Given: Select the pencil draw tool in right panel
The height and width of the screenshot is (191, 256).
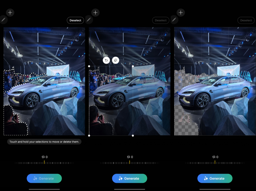Looking at the screenshot, I should 174,20.
